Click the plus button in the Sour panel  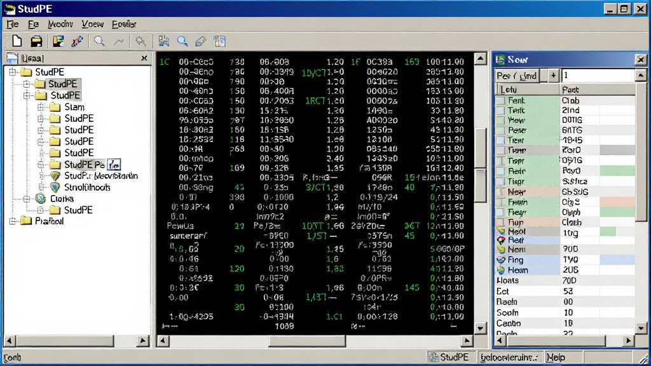tap(553, 76)
